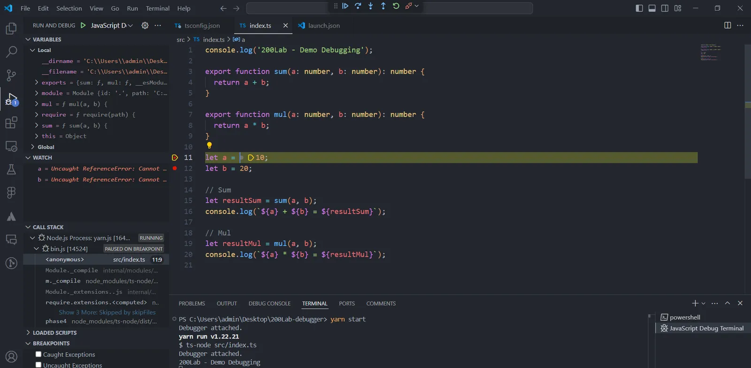Image resolution: width=751 pixels, height=368 pixels.
Task: Click the command center search box
Action: point(390,8)
